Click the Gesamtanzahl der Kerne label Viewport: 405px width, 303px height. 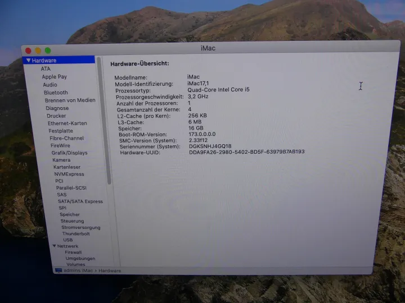(148, 110)
